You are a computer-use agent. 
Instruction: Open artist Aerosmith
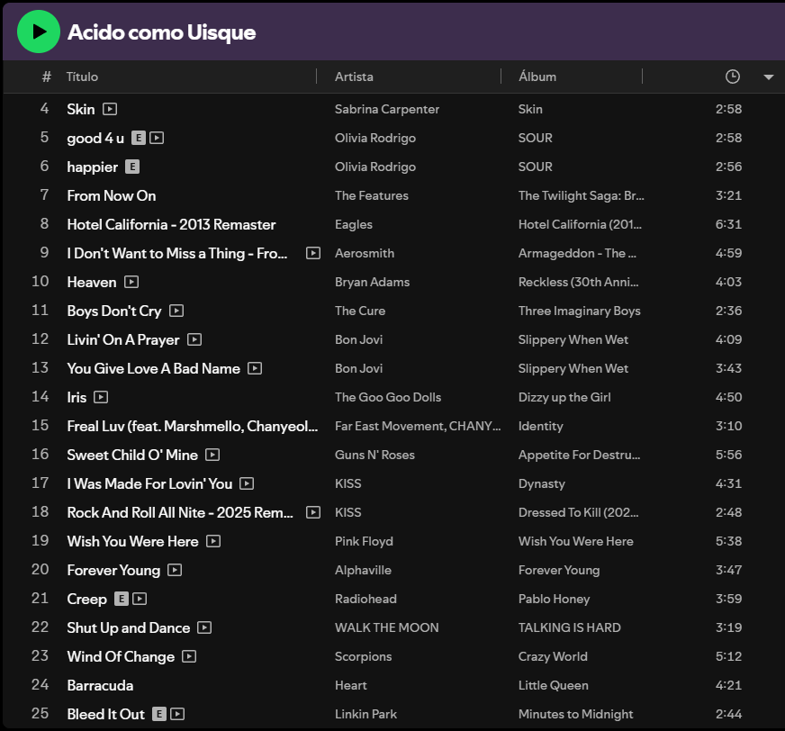click(365, 253)
